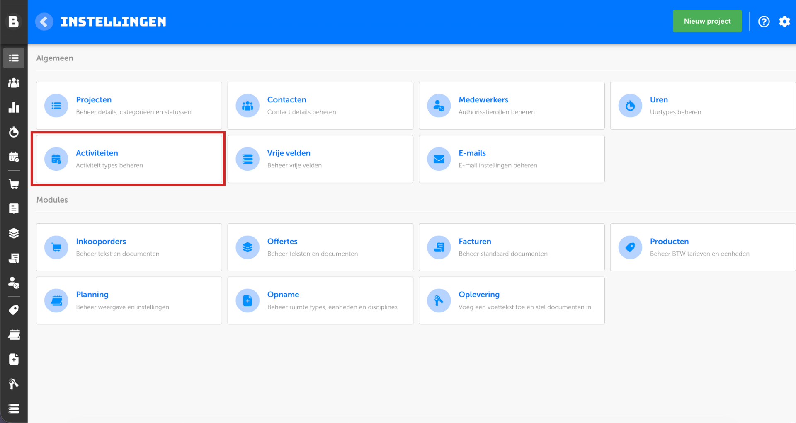Click the B logo in the sidebar
Screen dimensions: 796x423
pos(14,22)
